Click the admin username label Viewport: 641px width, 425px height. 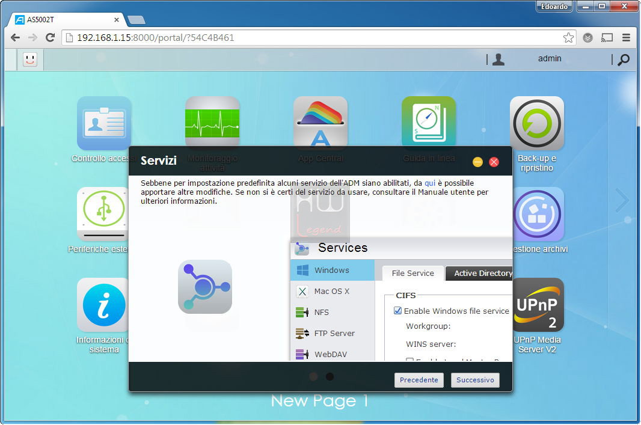(x=550, y=58)
